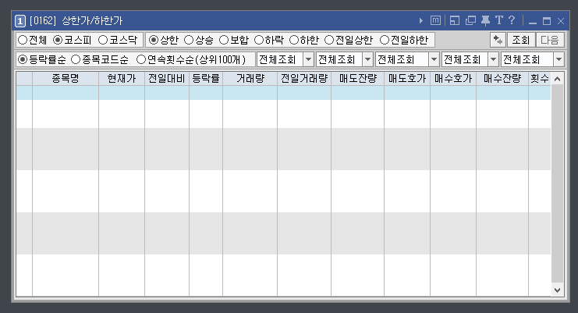Image resolution: width=578 pixels, height=313 pixels.
Task: Select the 전일하한 radio button
Action: click(x=404, y=40)
